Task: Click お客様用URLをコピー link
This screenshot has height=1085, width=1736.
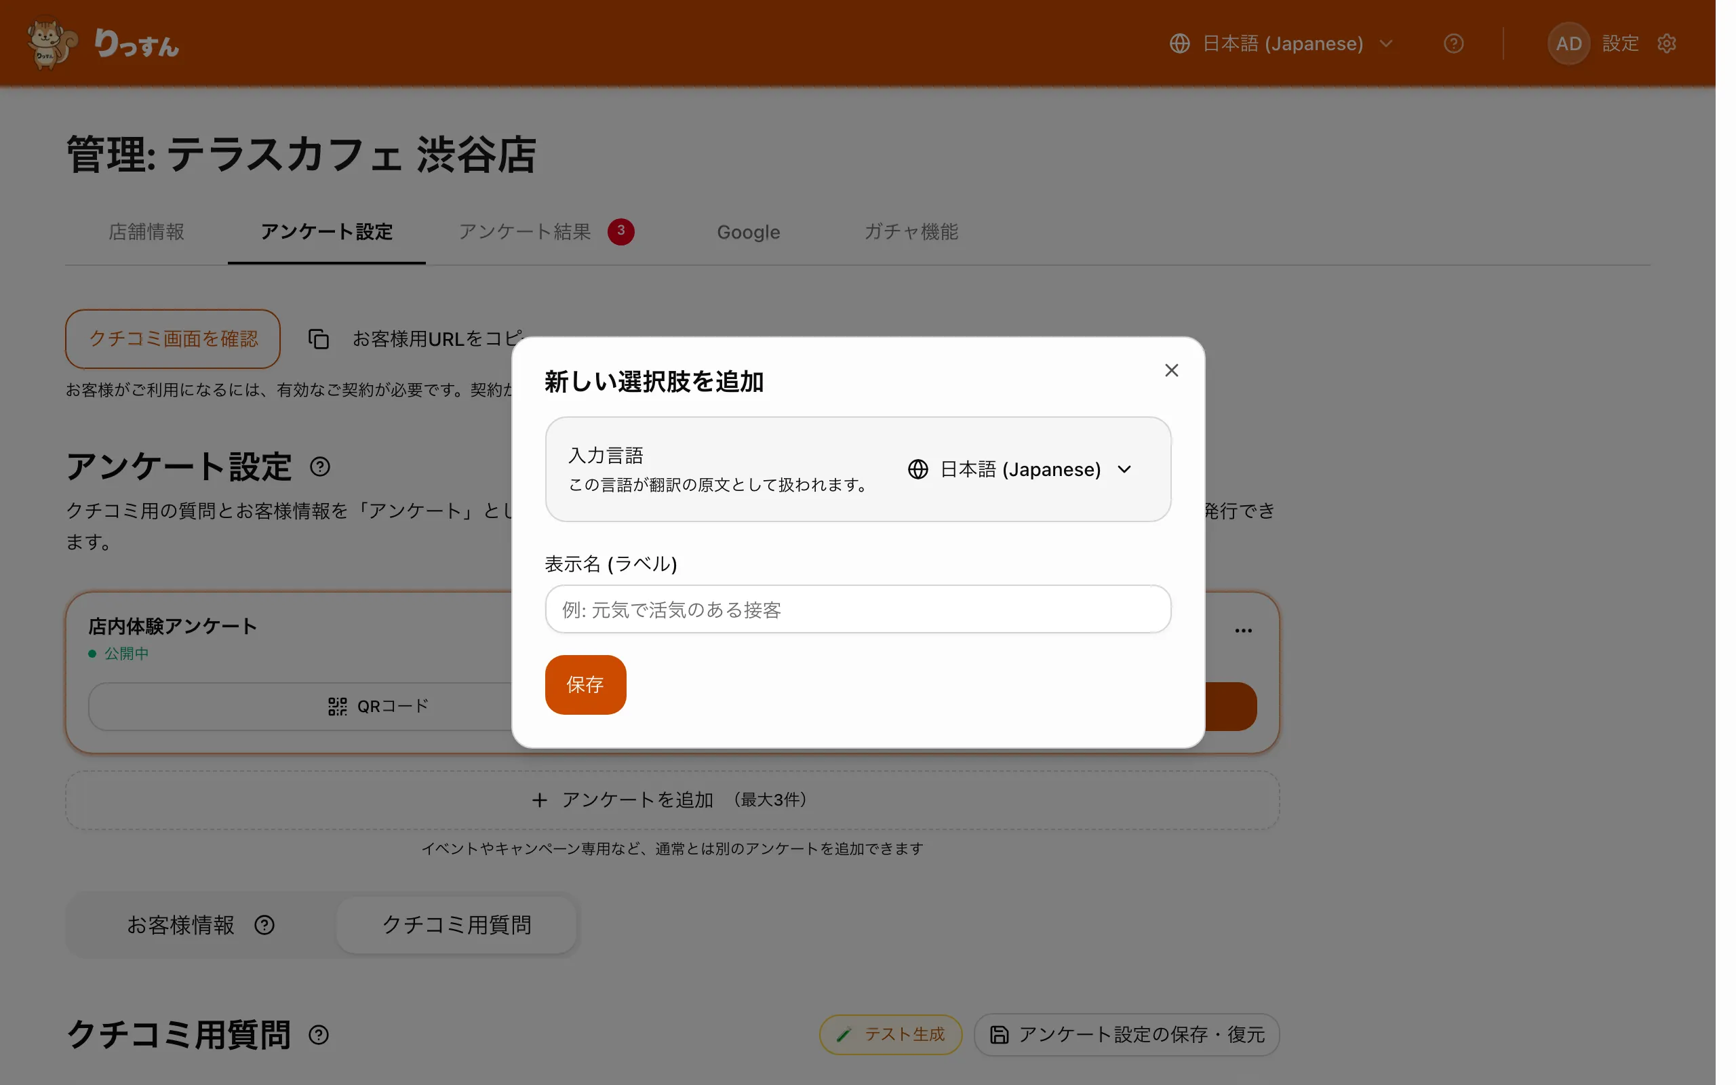Action: 437,338
